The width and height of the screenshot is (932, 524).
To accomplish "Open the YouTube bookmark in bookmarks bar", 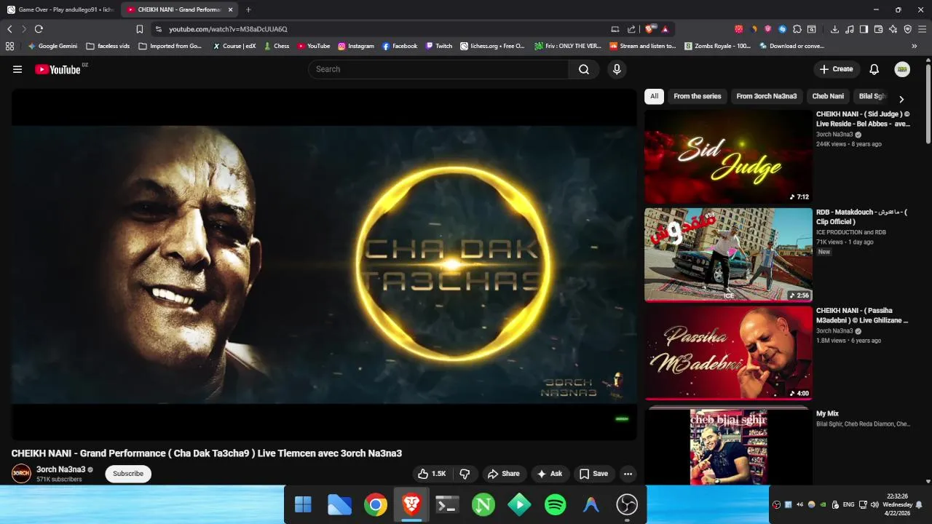I will [x=314, y=46].
